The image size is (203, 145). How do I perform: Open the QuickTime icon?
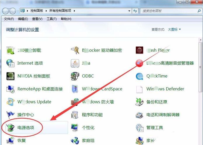(x=139, y=76)
